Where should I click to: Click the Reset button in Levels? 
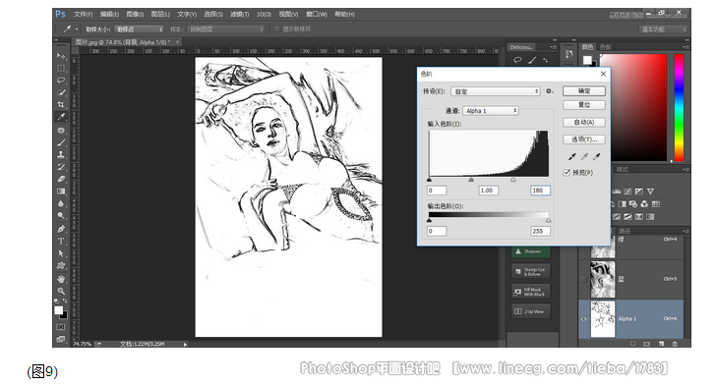584,104
